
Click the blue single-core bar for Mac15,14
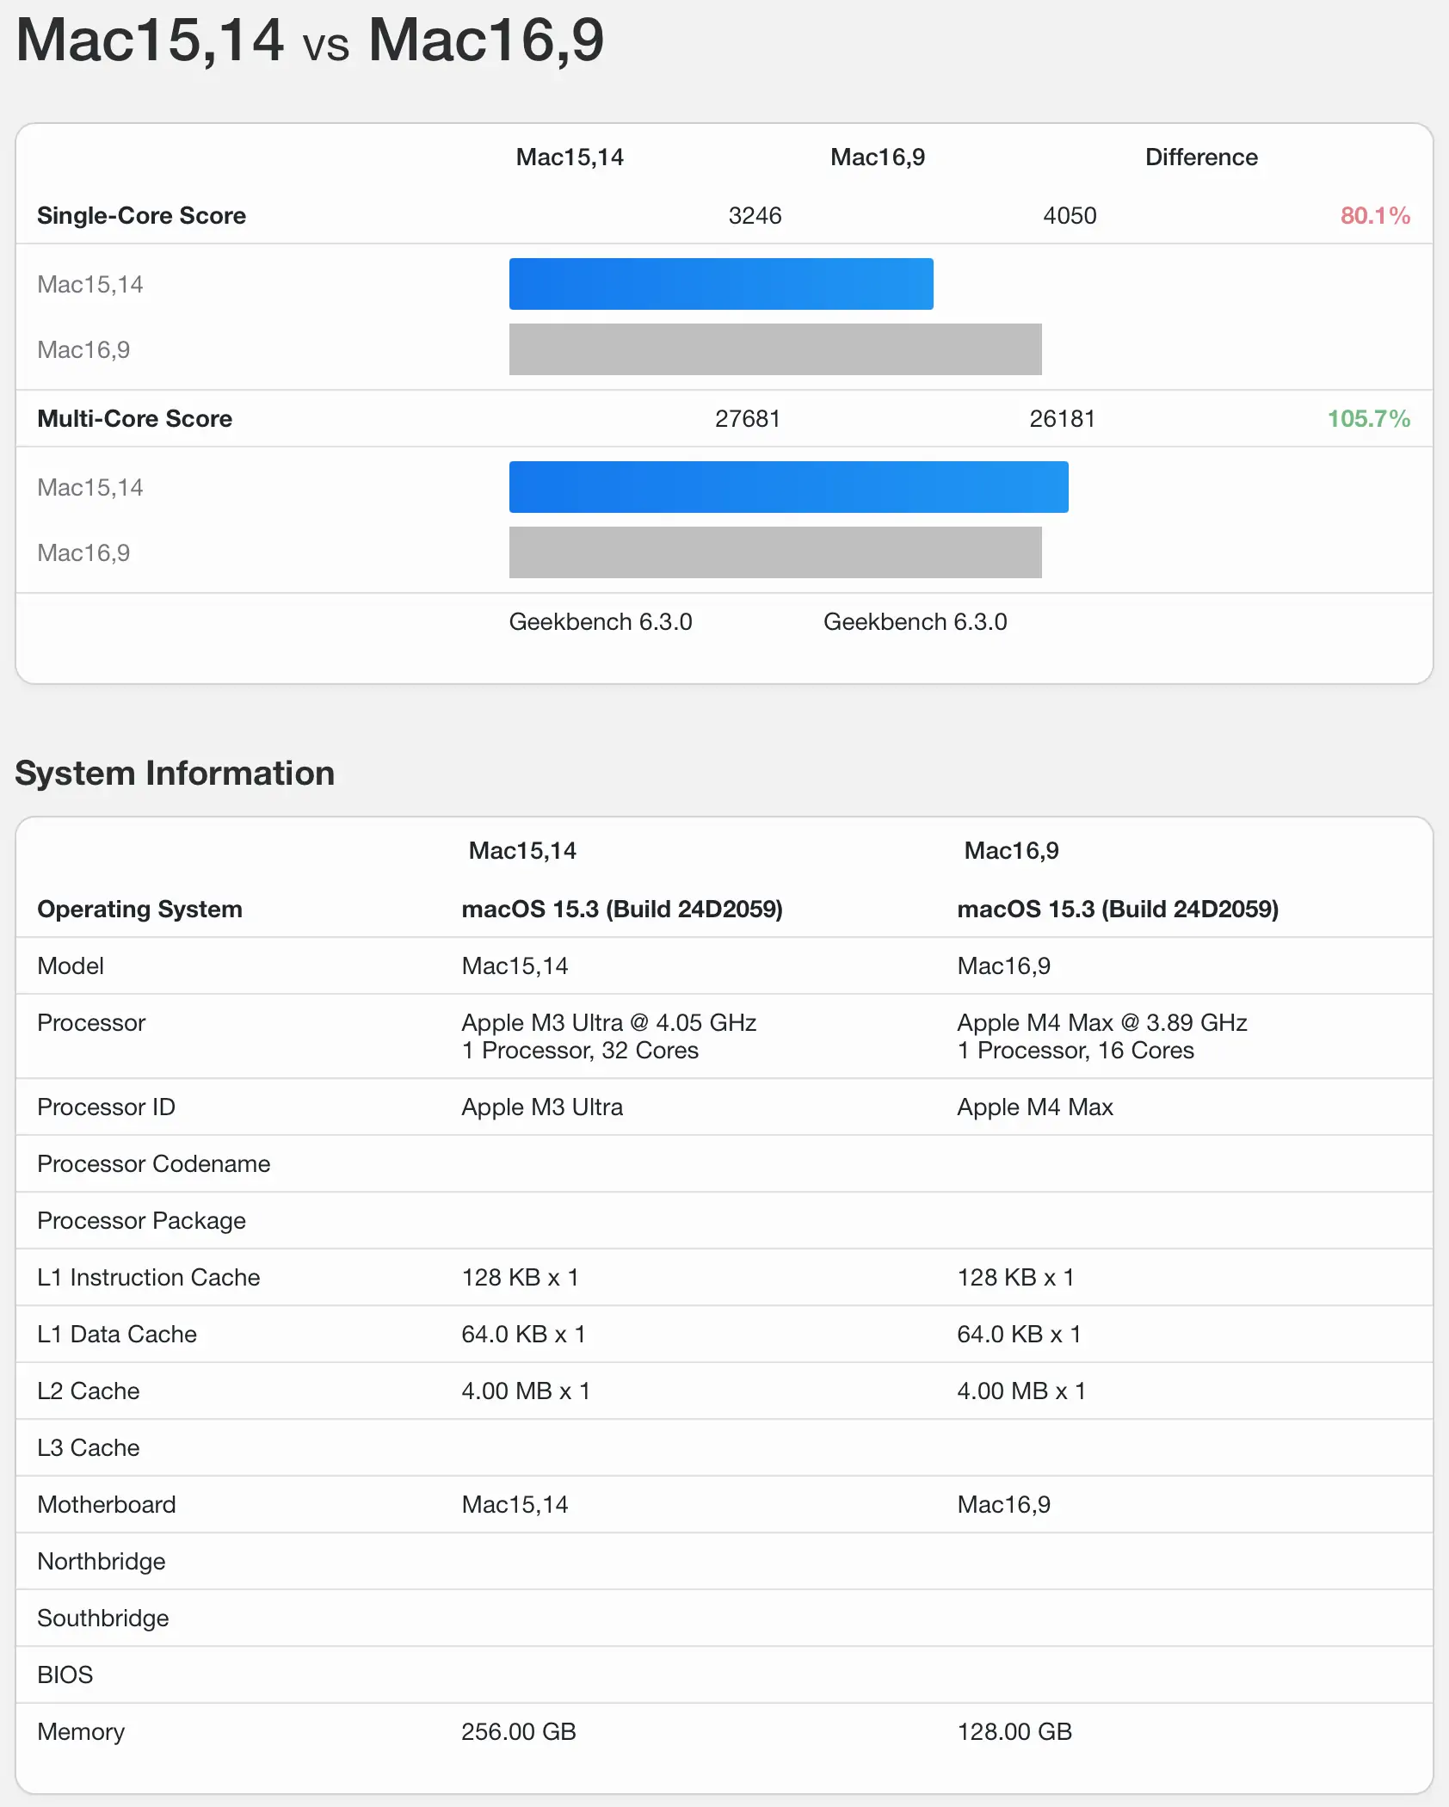721,284
